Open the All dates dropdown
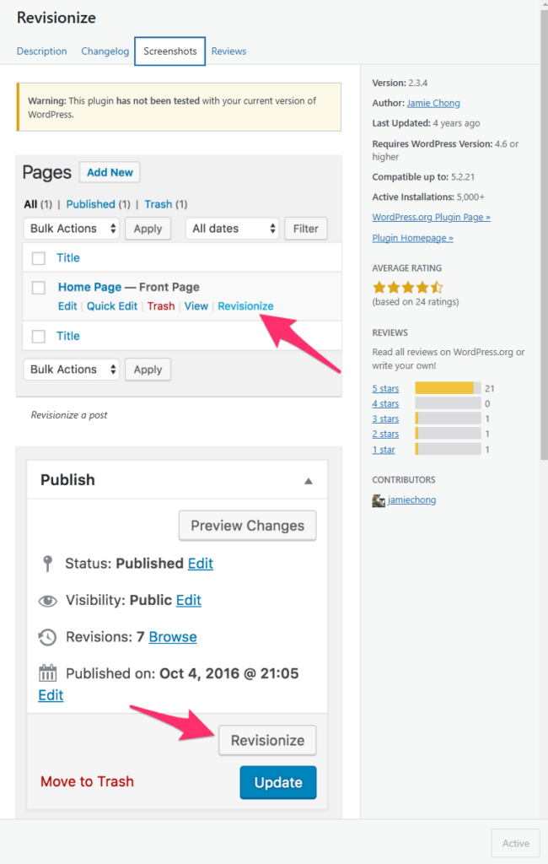Image resolution: width=548 pixels, height=864 pixels. (x=233, y=229)
